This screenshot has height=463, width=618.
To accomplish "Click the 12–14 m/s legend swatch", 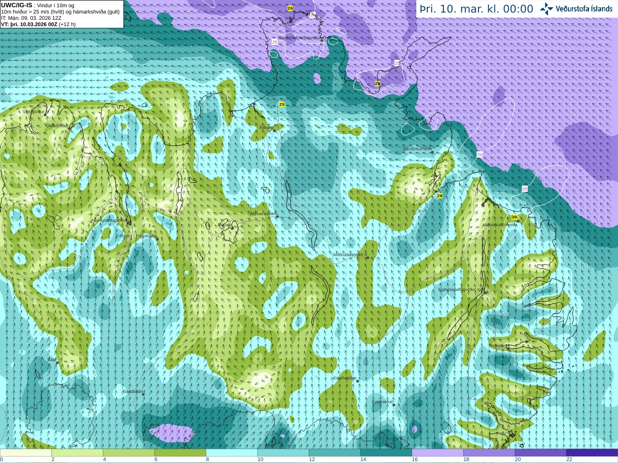I will pos(335,453).
